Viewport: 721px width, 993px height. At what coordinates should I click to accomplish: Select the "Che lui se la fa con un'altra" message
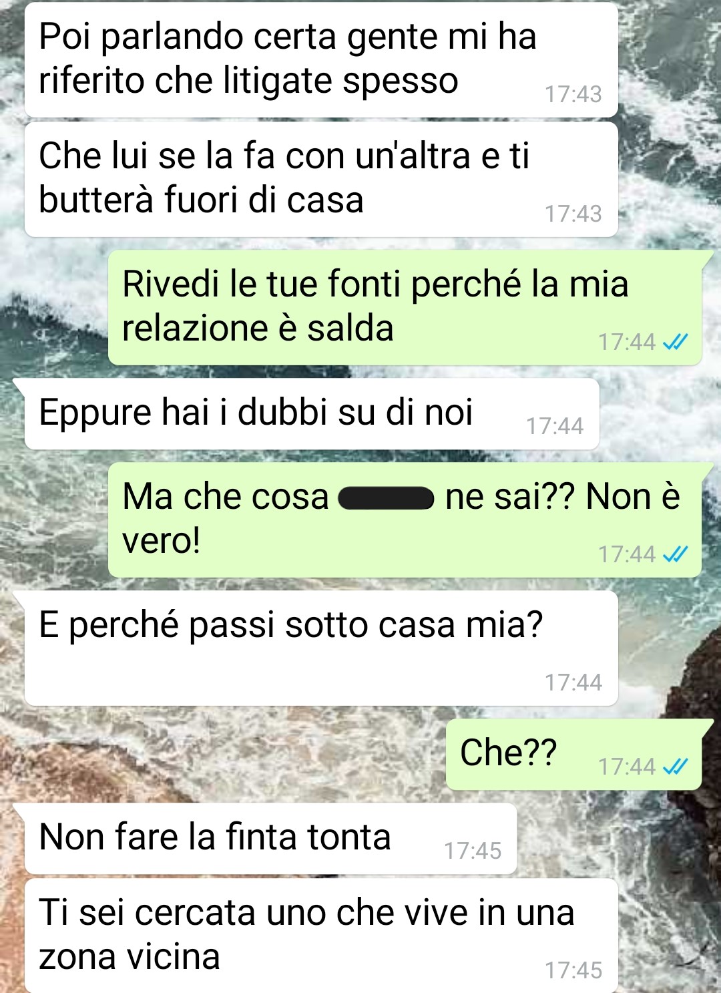tap(321, 179)
